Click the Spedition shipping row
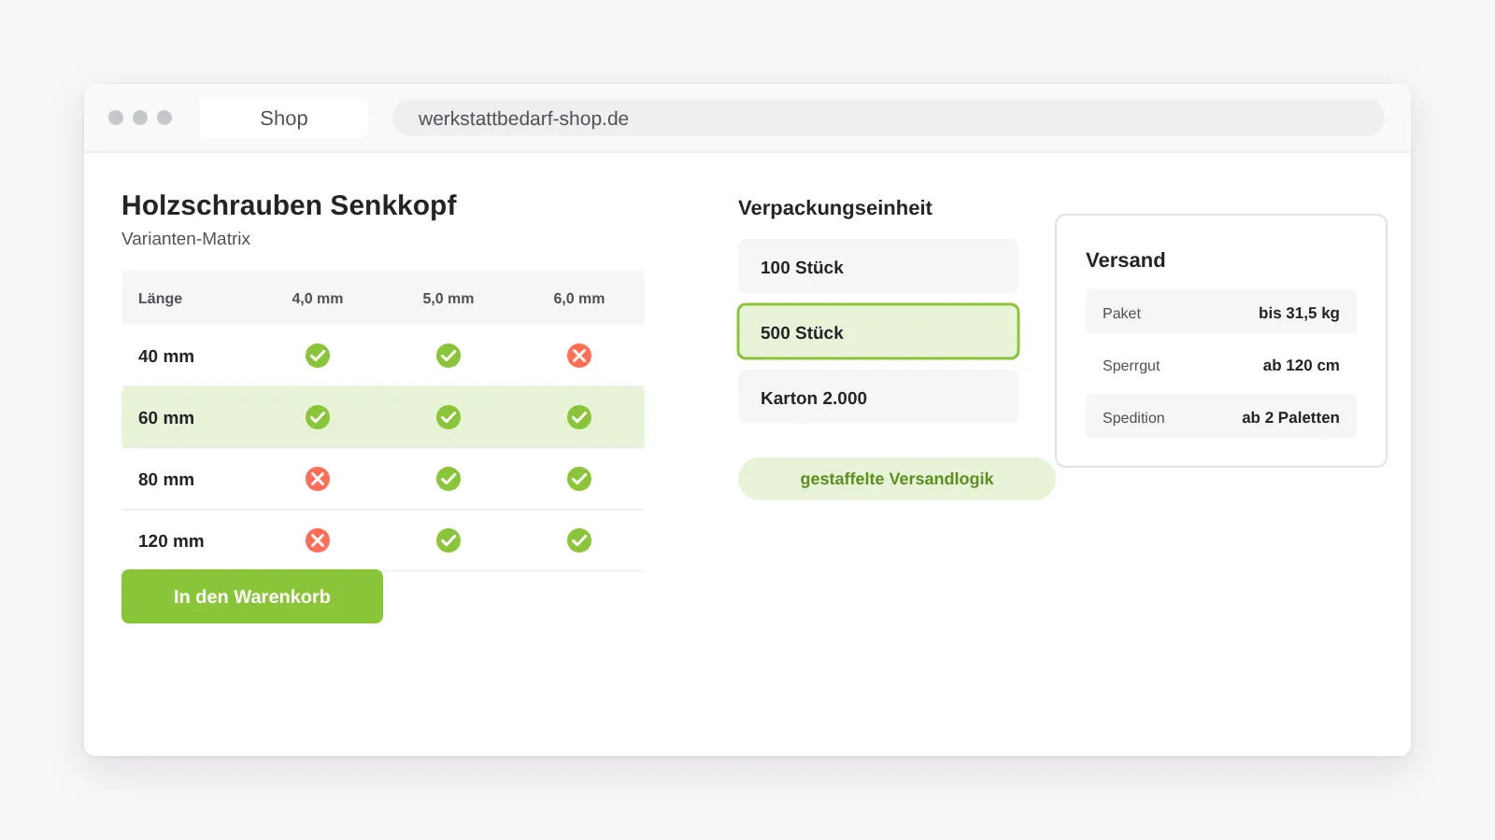 coord(1221,417)
